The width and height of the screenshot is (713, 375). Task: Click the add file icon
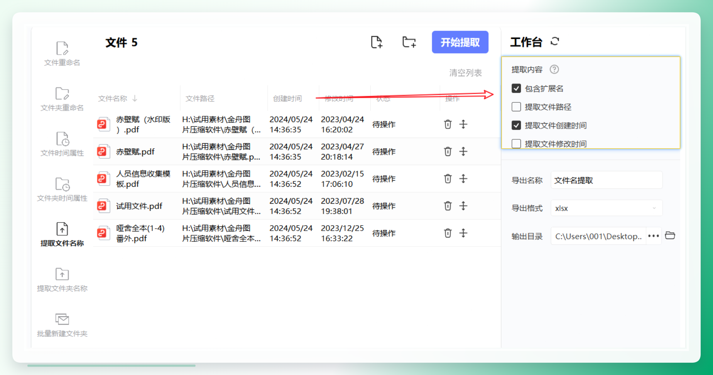pyautogui.click(x=377, y=42)
